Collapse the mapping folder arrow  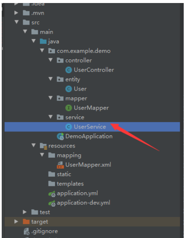tap(42, 155)
